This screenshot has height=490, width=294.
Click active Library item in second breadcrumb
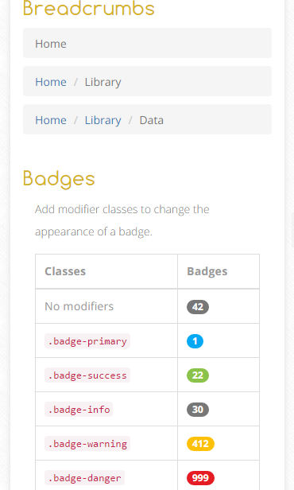[x=103, y=82]
